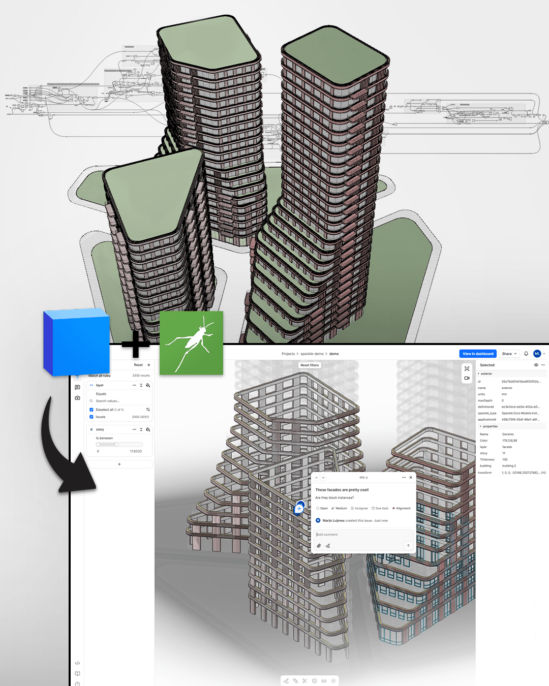Click the Ceramic name value
This screenshot has width=549, height=686.
508,434
